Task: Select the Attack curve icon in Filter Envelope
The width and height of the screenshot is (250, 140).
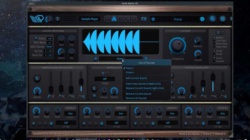Action: [x=193, y=96]
